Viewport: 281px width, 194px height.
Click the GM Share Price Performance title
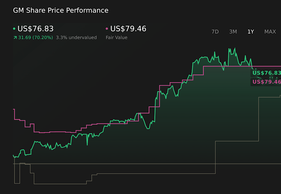point(61,10)
